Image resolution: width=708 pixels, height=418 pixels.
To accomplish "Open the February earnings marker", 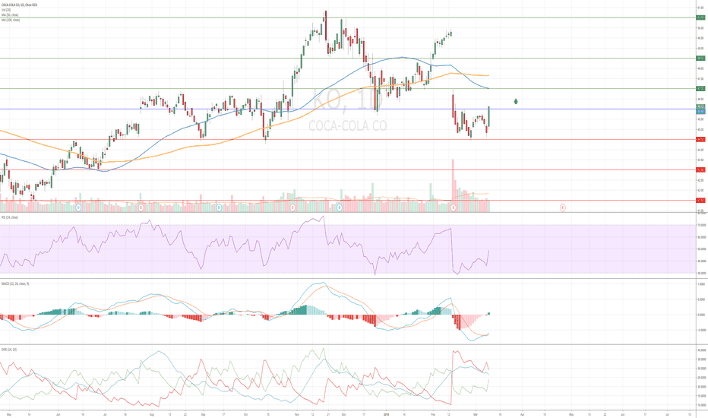I will click(x=454, y=207).
